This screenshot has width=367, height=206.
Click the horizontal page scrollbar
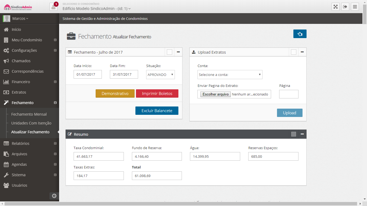(181, 204)
